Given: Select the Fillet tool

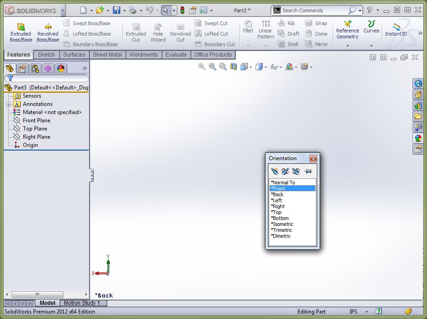Looking at the screenshot, I should pyautogui.click(x=248, y=26).
